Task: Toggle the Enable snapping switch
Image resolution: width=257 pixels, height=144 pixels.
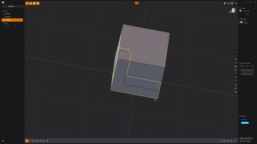Action: pyautogui.click(x=241, y=22)
